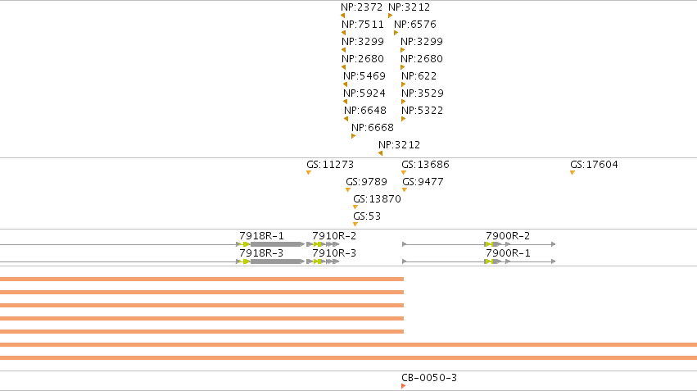Screen dimensions: 697x391
Task: Select the CB-0050-3 marker
Action: tap(404, 386)
